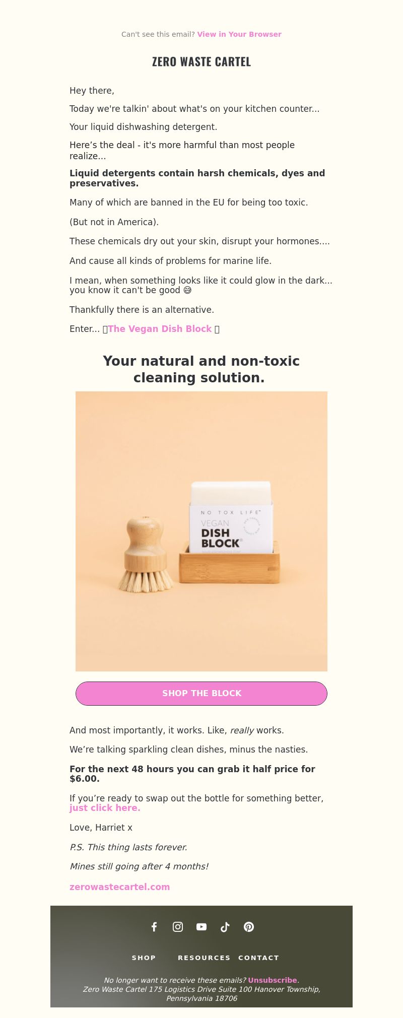Click the Unsubscribe link

pos(273,980)
